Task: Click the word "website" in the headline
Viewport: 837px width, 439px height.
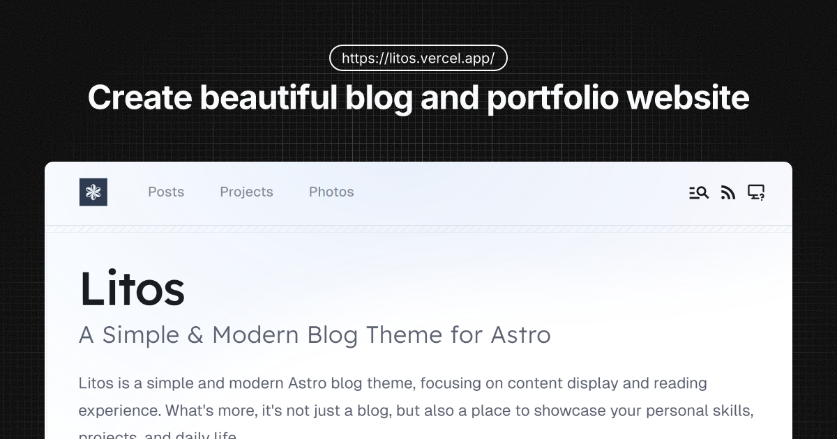Action: 688,98
